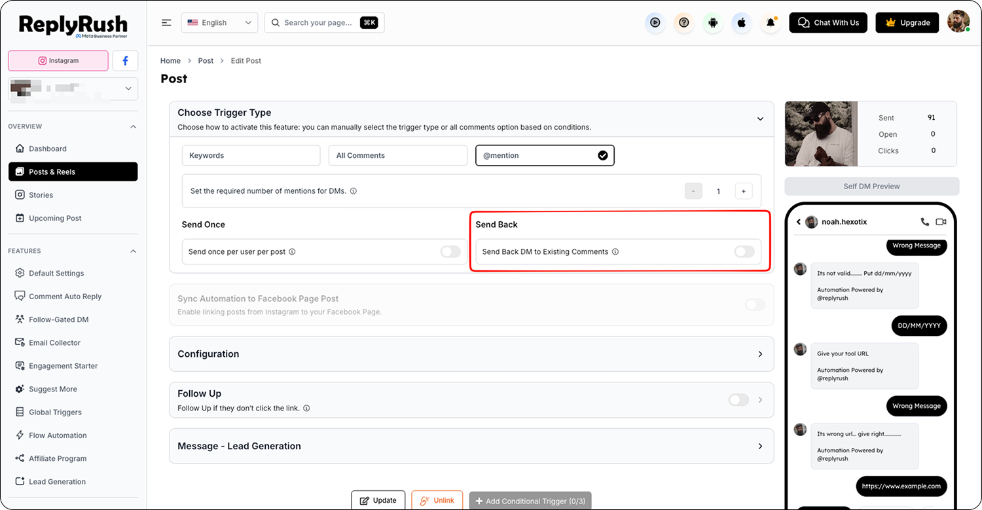The image size is (982, 510).
Task: Open Suggest More feature
Action: (73, 389)
